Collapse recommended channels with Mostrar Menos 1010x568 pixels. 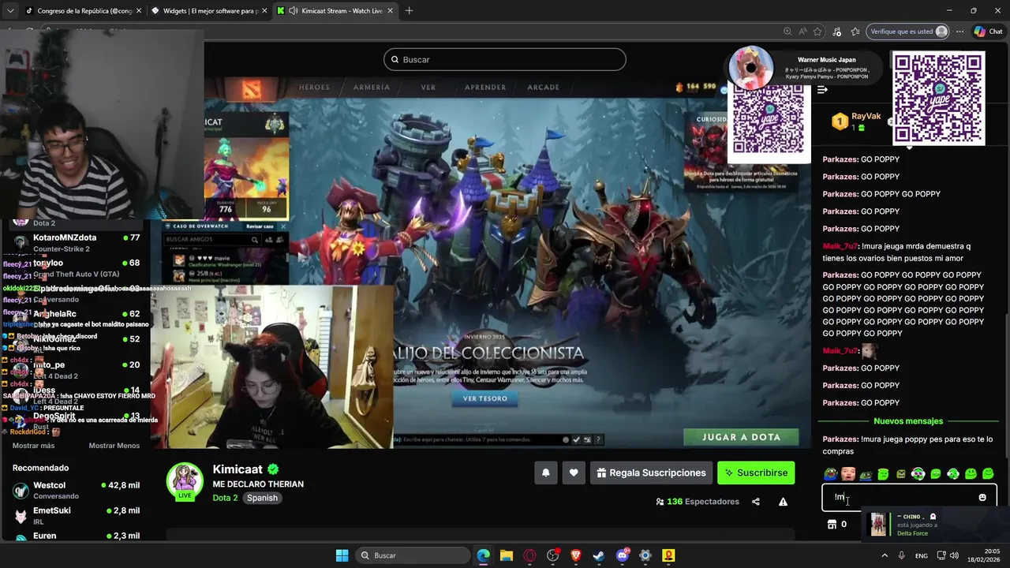[114, 446]
